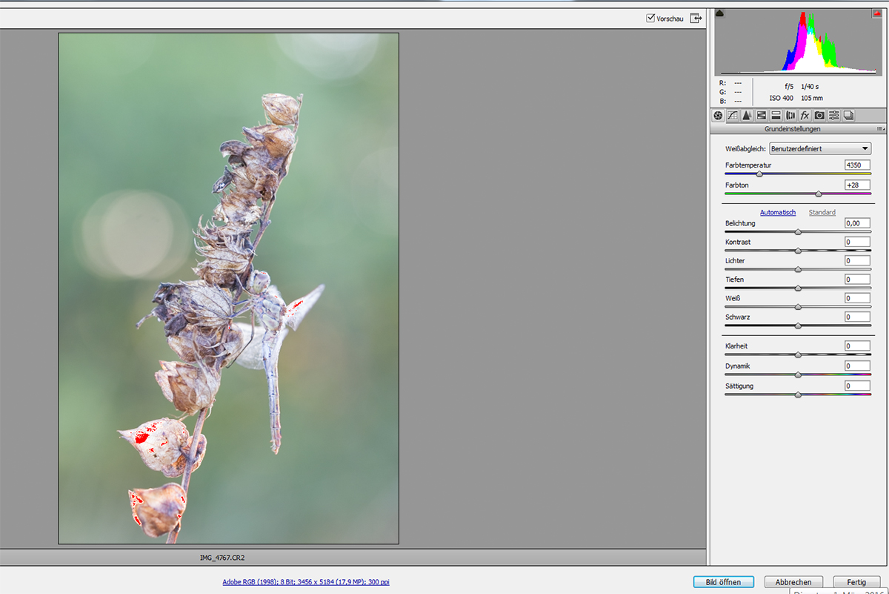Toggle the shadow clipping warning
This screenshot has width=889, height=594.
tap(720, 13)
